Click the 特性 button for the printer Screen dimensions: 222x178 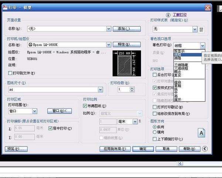tap(127, 44)
